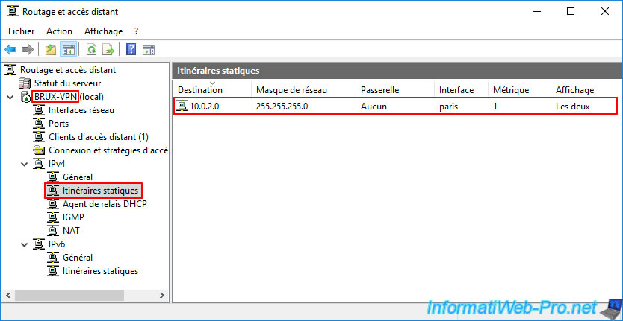Click the Export list toolbar icon
Image resolution: width=623 pixels, height=321 pixels.
coord(108,50)
